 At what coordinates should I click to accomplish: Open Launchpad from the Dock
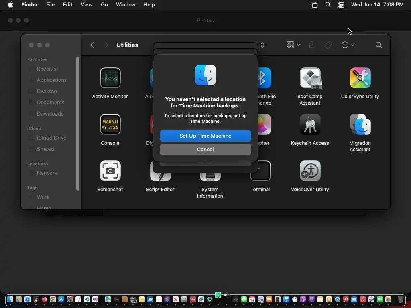tap(18, 299)
